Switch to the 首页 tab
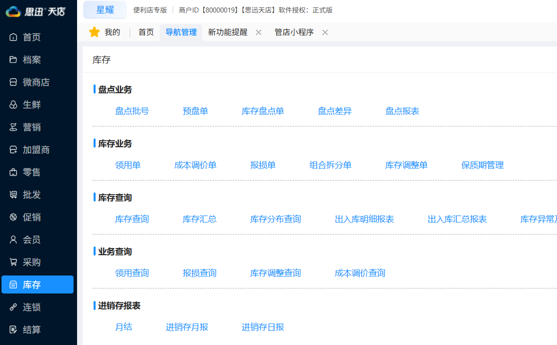This screenshot has width=557, height=345. point(145,31)
